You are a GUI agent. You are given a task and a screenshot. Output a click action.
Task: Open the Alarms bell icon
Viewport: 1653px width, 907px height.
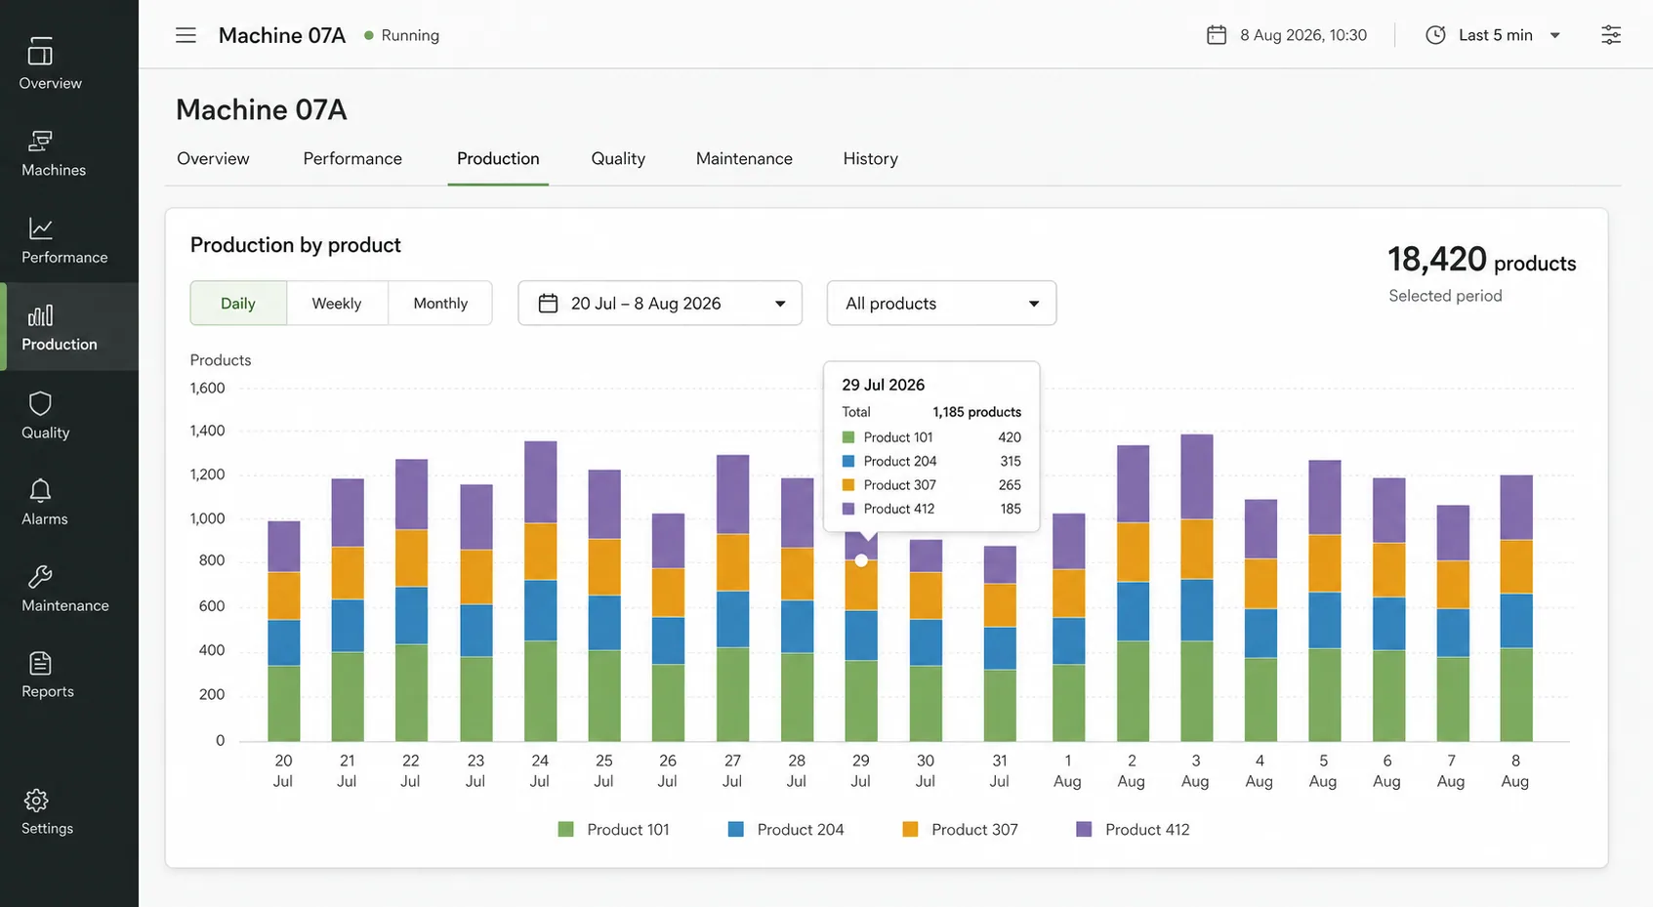40,490
